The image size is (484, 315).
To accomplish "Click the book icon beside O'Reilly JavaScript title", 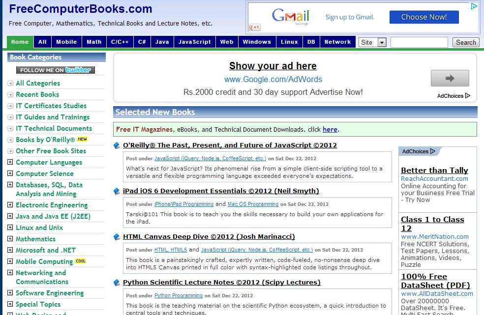I will point(117,145).
